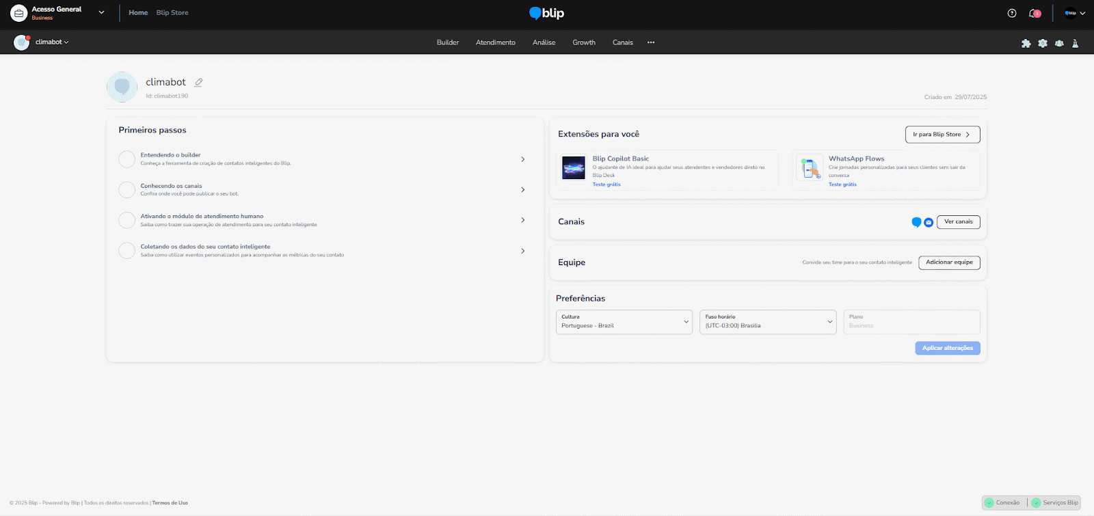Viewport: 1094px width, 516px height.
Task: Mark 'Conhecendo os canais' step circle
Action: click(127, 189)
